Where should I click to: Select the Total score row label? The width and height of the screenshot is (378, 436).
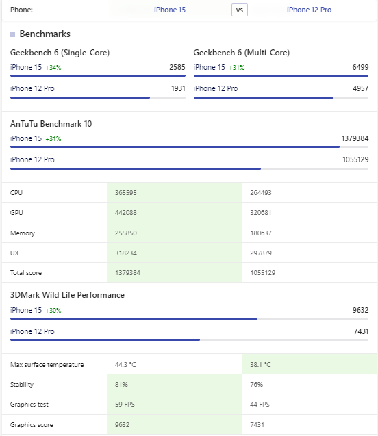(26, 273)
